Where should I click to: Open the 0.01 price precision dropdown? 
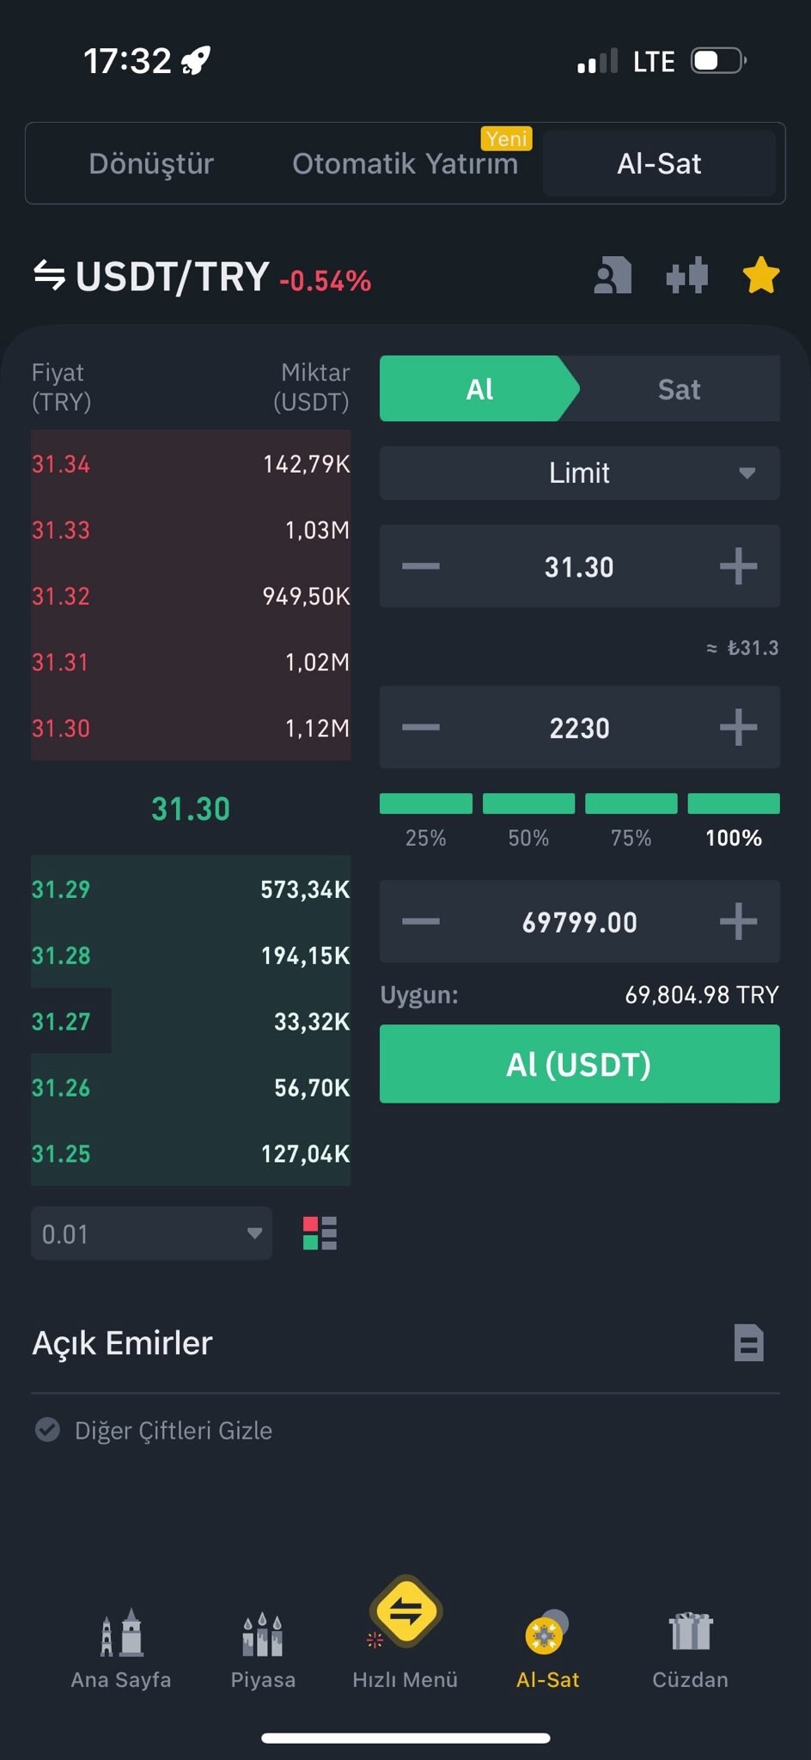pyautogui.click(x=151, y=1234)
